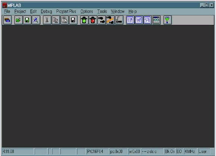Click the EO status bar field
Screen dimensions: 216x156
tap(179, 151)
